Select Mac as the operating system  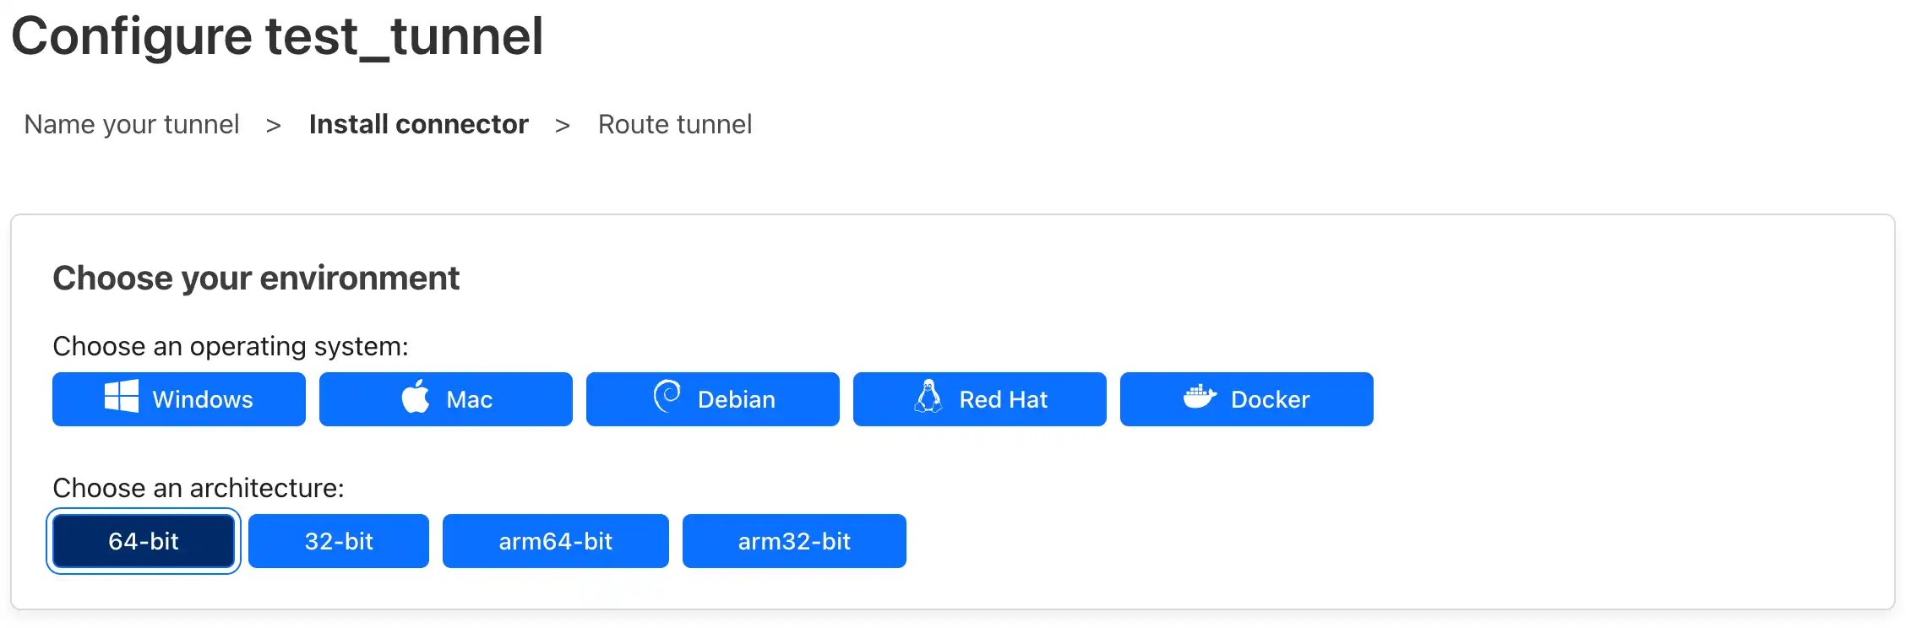446,398
